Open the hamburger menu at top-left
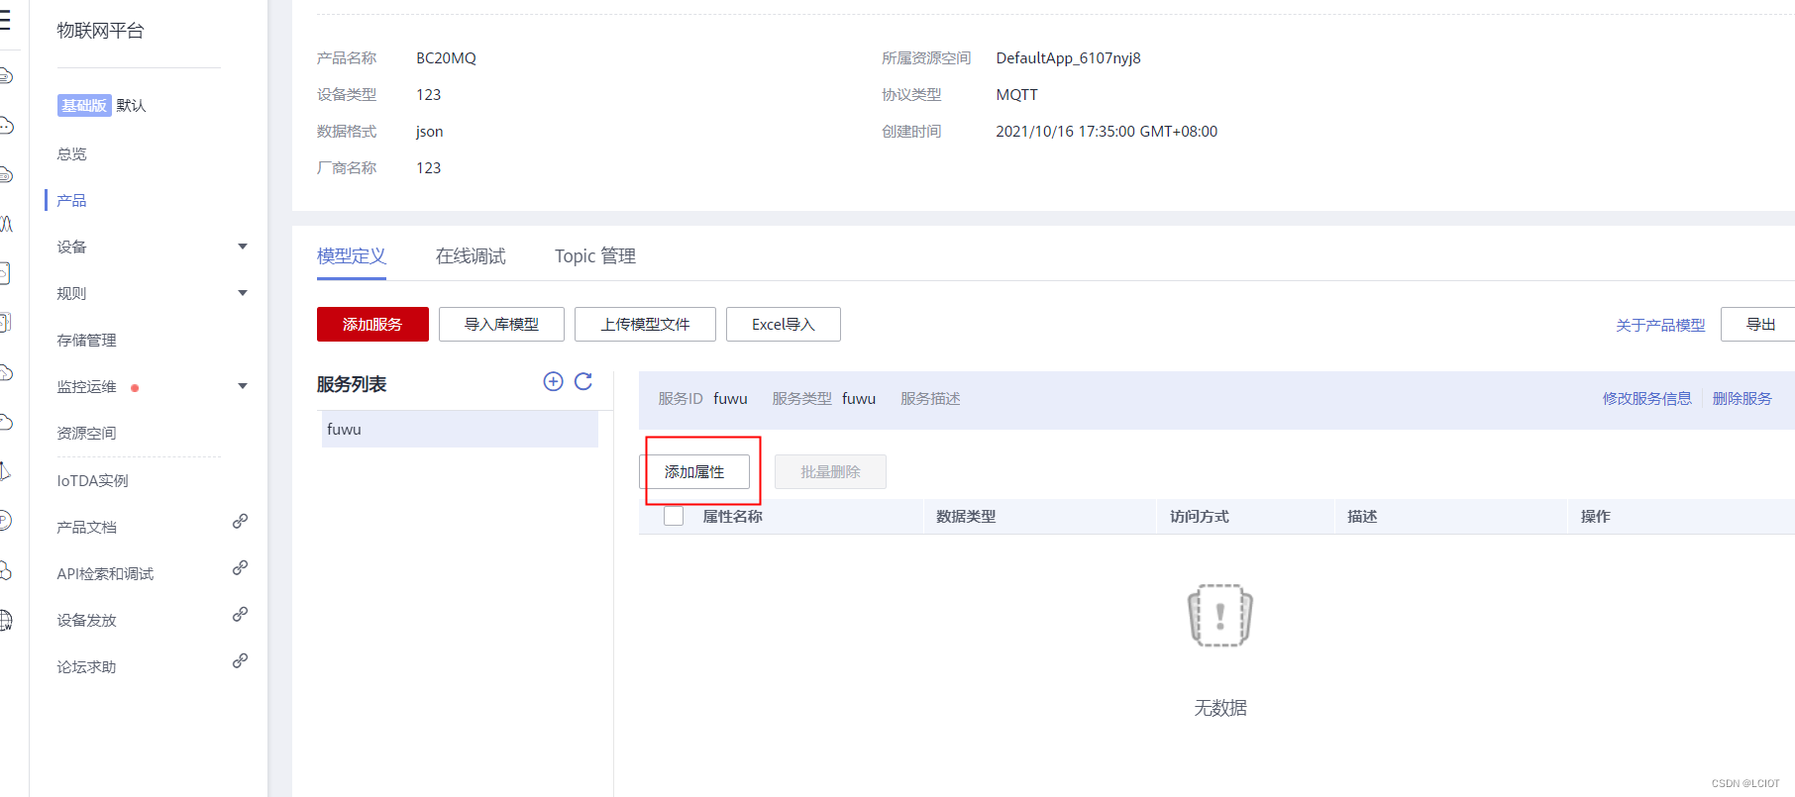Screen dimensions: 1795x797 (x=4, y=21)
